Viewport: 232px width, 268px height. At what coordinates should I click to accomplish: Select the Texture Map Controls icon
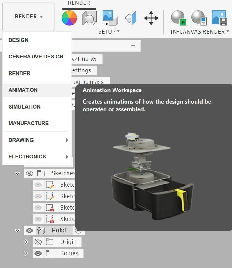click(x=131, y=18)
